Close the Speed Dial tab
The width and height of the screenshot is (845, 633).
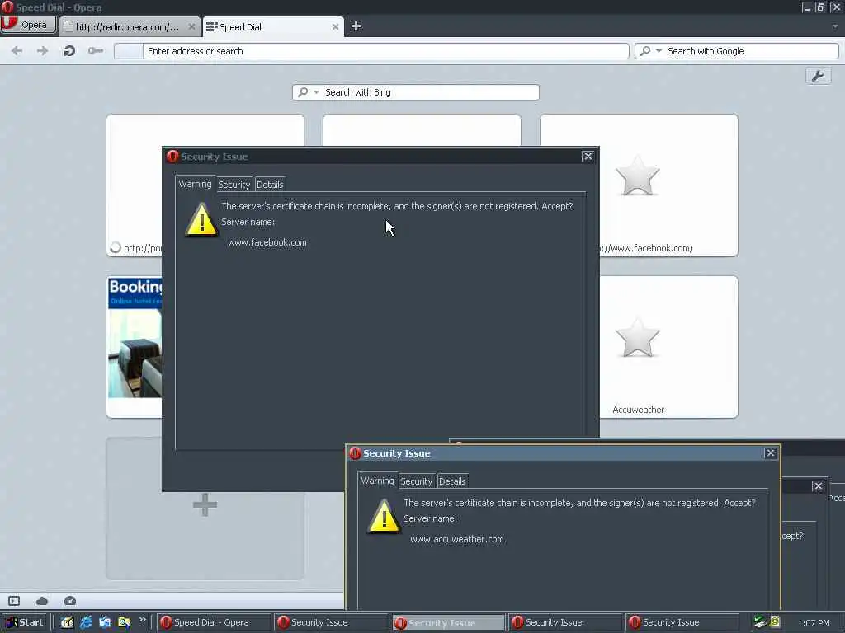click(335, 26)
